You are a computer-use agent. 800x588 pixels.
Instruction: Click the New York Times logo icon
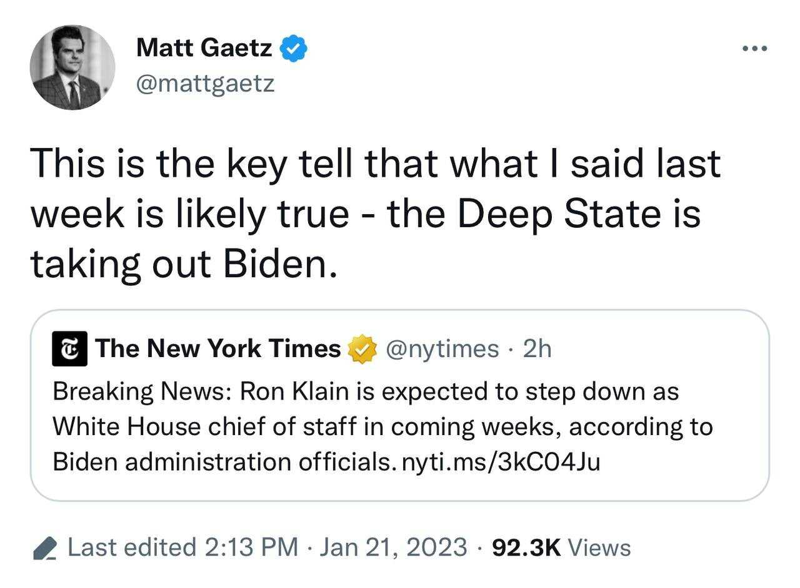pyautogui.click(x=69, y=350)
